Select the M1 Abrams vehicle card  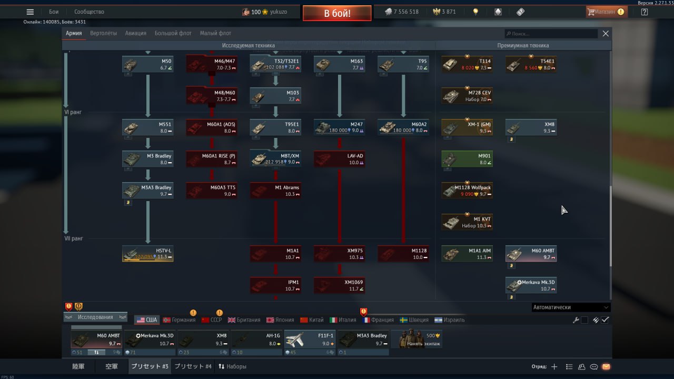(275, 191)
